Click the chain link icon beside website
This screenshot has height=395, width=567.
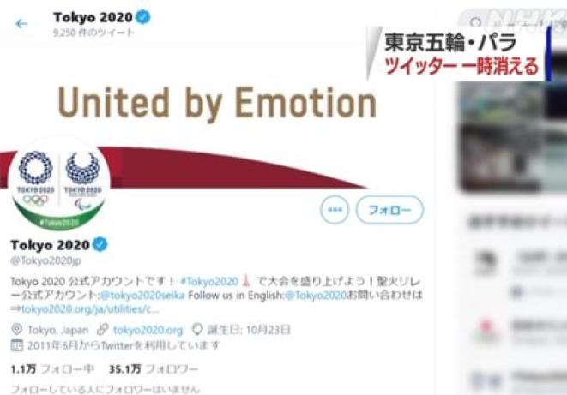[x=102, y=330]
